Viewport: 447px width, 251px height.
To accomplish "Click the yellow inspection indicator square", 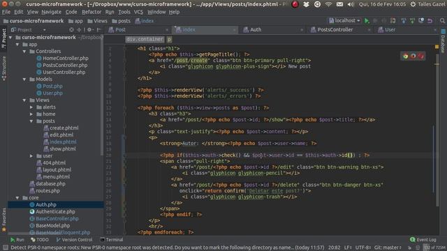I will [437, 47].
